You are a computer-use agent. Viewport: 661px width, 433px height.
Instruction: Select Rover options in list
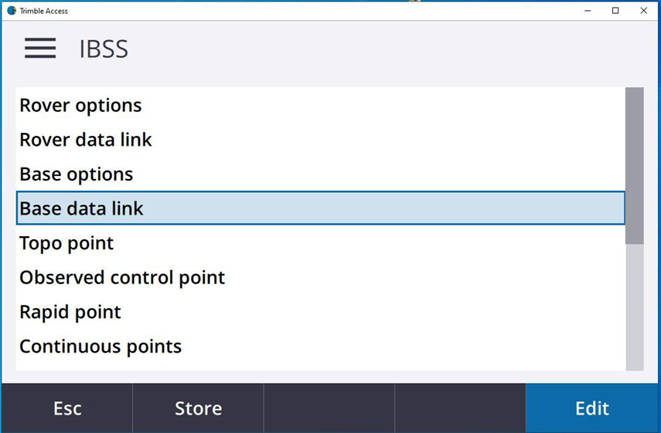(x=80, y=105)
